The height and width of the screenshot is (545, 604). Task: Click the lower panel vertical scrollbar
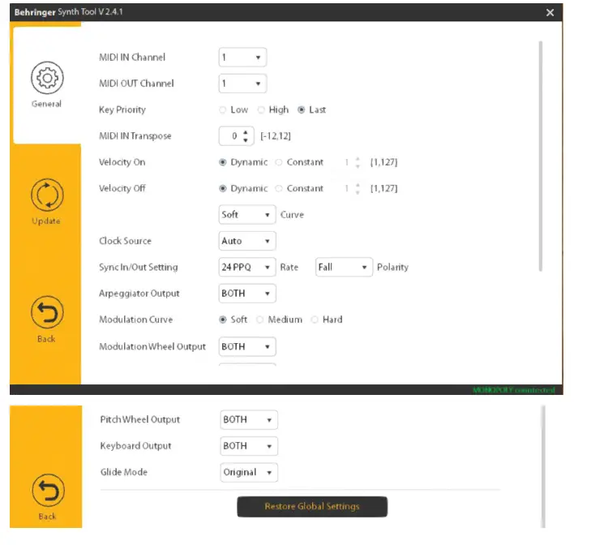pyautogui.click(x=543, y=466)
